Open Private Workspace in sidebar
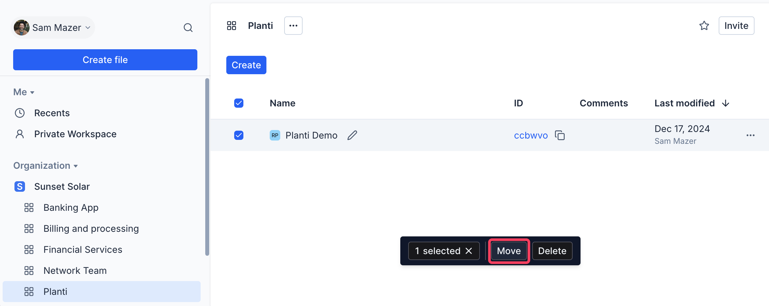 tap(75, 134)
